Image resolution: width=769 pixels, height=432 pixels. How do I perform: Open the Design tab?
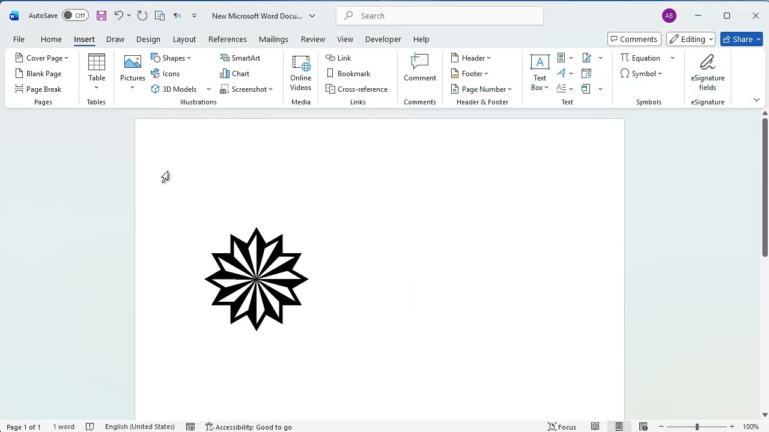click(148, 39)
